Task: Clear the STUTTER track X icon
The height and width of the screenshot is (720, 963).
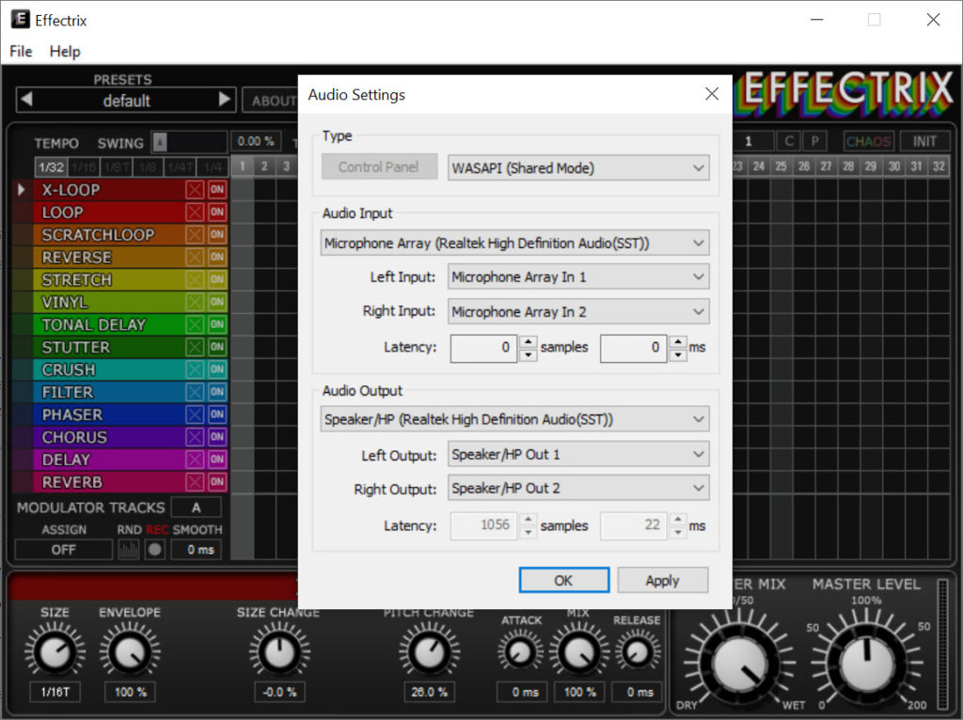Action: pos(195,348)
